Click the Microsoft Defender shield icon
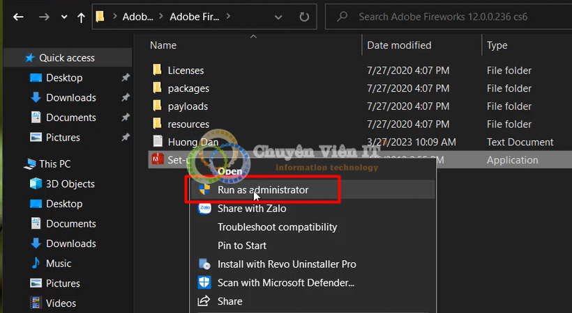Screen dimensions: 572x313 [204, 283]
